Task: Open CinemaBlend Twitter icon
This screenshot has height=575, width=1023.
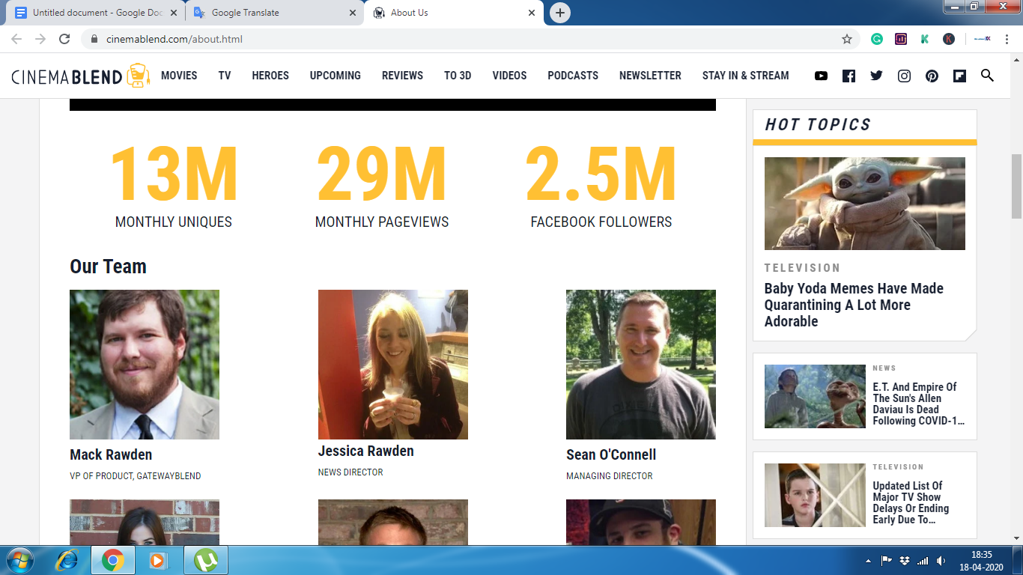Action: pos(876,76)
